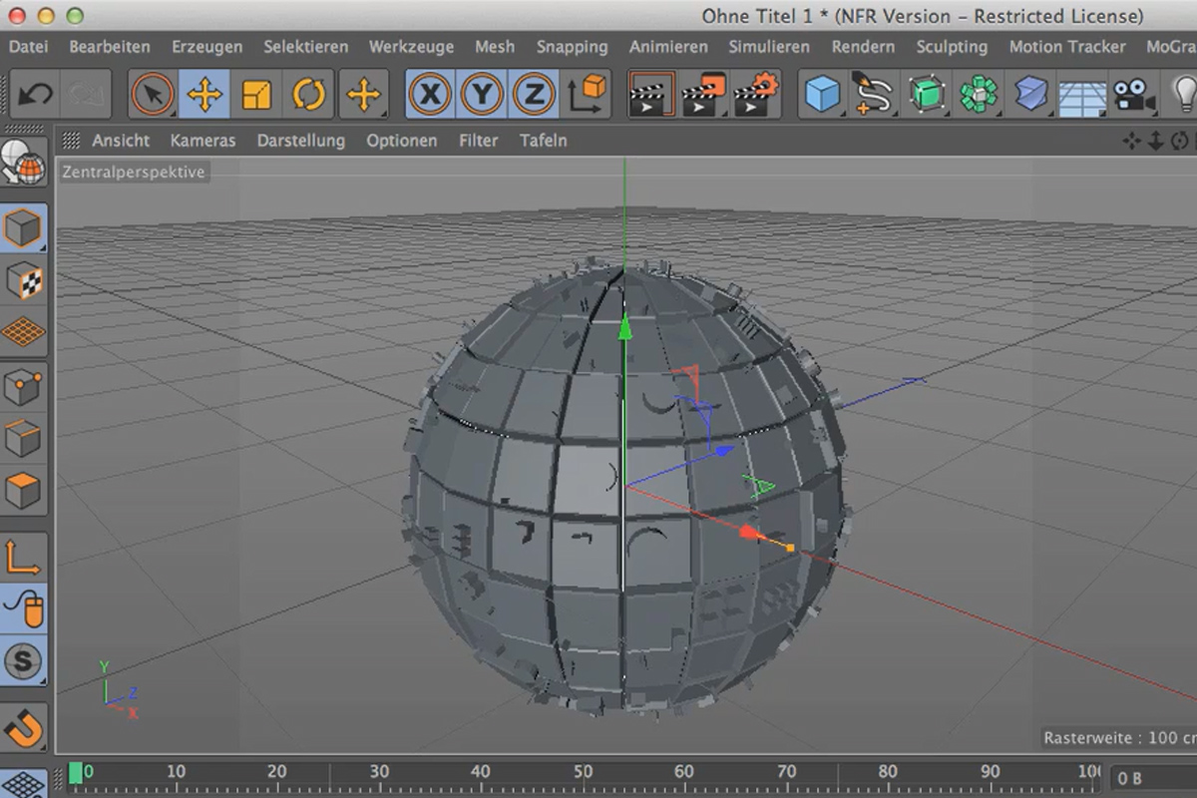Open the Werkzeuge menu
This screenshot has height=798, width=1197.
click(x=411, y=47)
